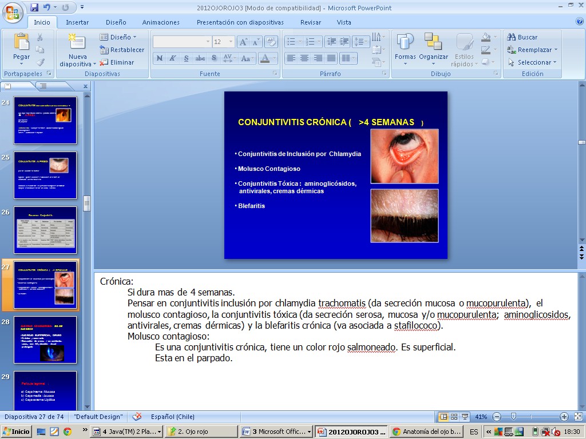
Task: Click the Save icon in quick access toolbar
Action: pos(34,7)
